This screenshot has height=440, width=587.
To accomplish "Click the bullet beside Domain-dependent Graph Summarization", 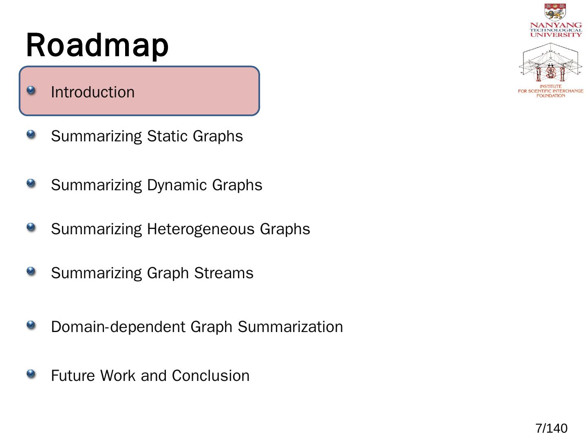I will 31,325.
